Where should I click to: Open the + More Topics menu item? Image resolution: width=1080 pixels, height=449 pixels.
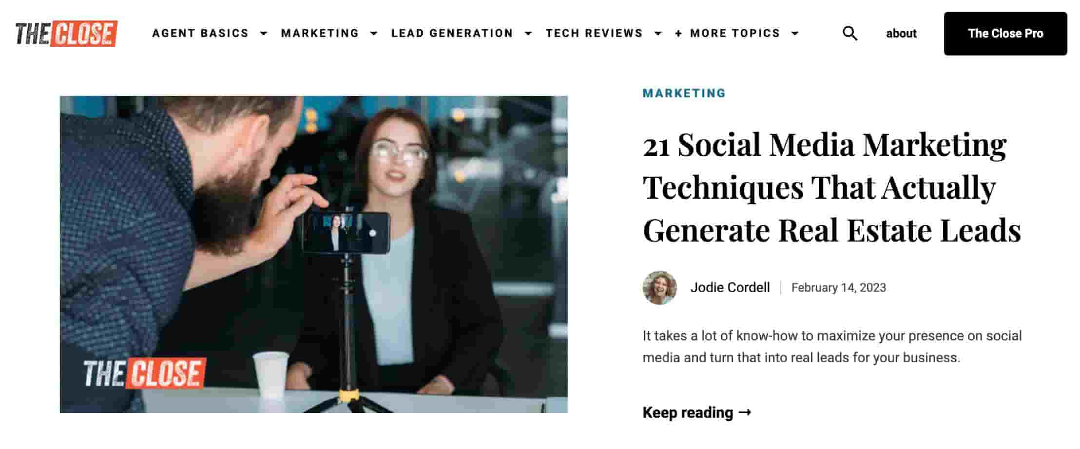click(728, 34)
